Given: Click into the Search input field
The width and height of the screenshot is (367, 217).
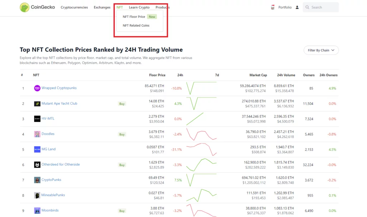Looking at the screenshot, I should click(323, 8).
